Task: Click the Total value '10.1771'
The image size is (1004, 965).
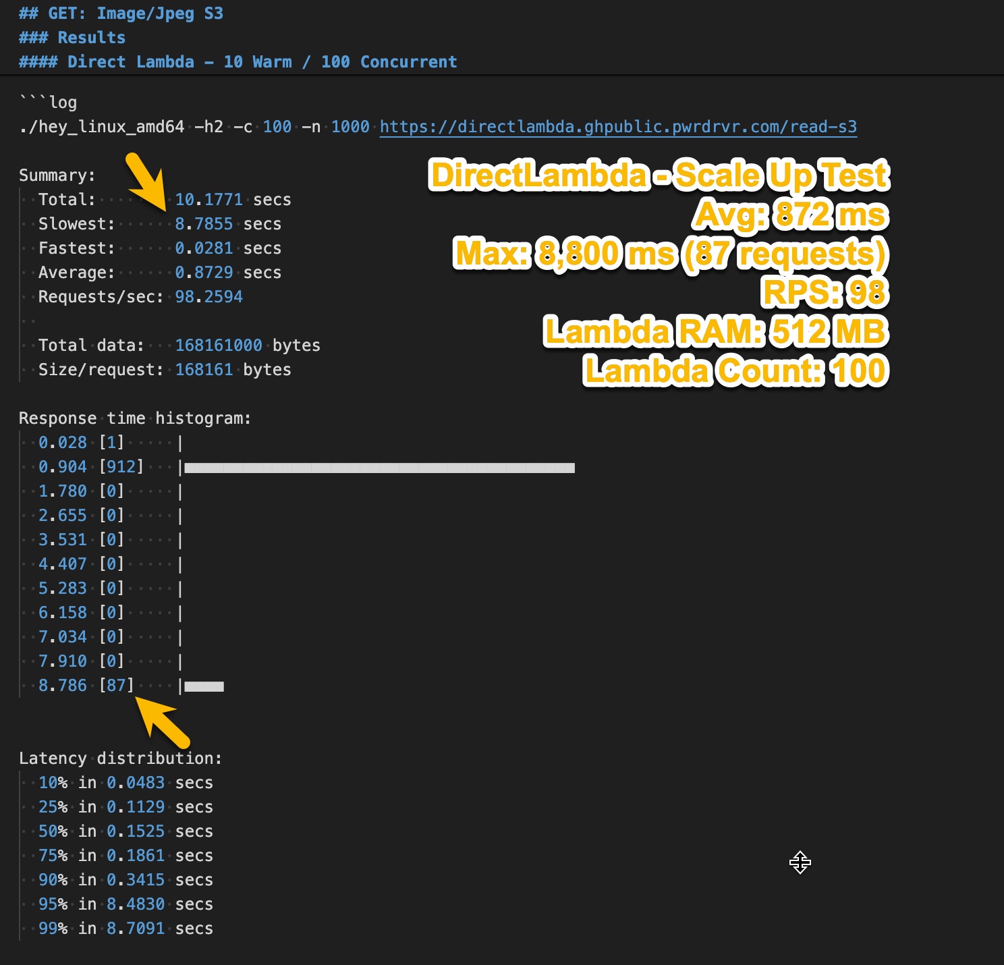Action: point(209,200)
